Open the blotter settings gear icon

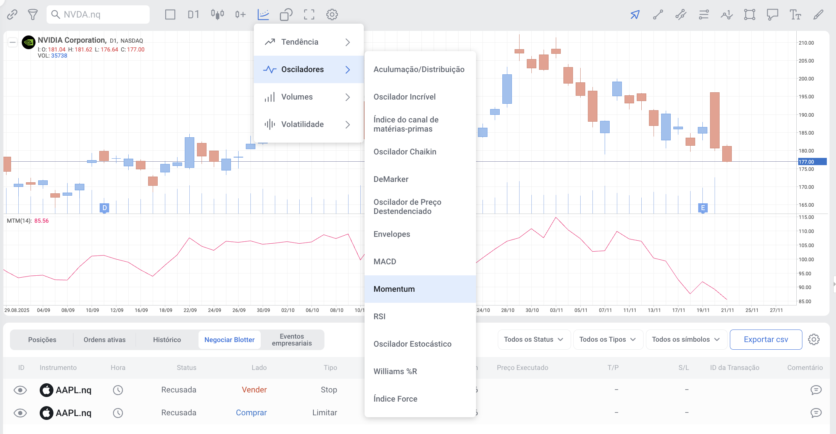813,339
